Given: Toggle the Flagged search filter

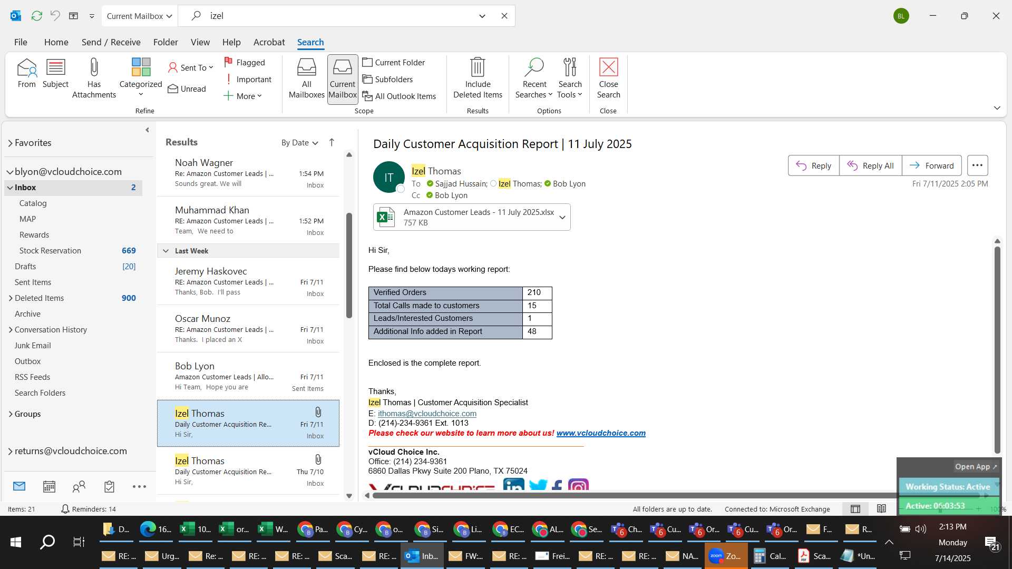Looking at the screenshot, I should click(x=245, y=62).
